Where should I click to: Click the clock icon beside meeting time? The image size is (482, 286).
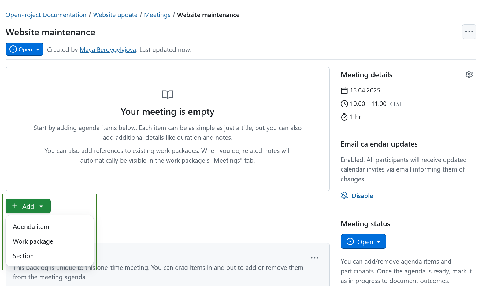(x=344, y=104)
